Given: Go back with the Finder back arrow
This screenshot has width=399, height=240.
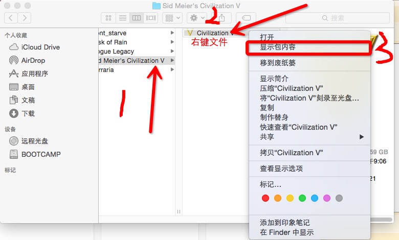Looking at the screenshot, I should [x=11, y=18].
